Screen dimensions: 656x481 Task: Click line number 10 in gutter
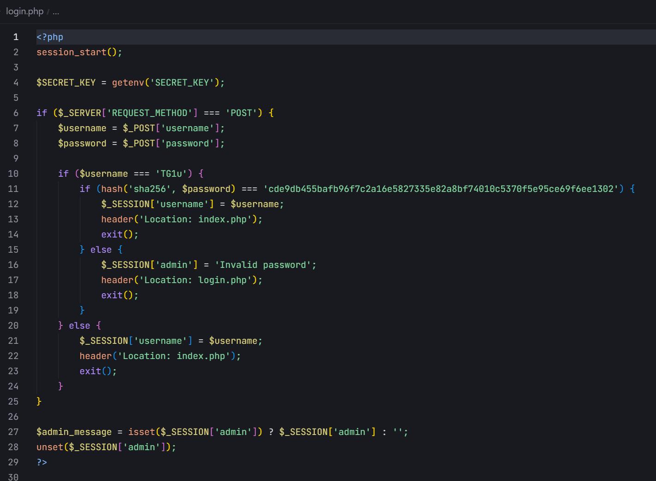(x=13, y=174)
